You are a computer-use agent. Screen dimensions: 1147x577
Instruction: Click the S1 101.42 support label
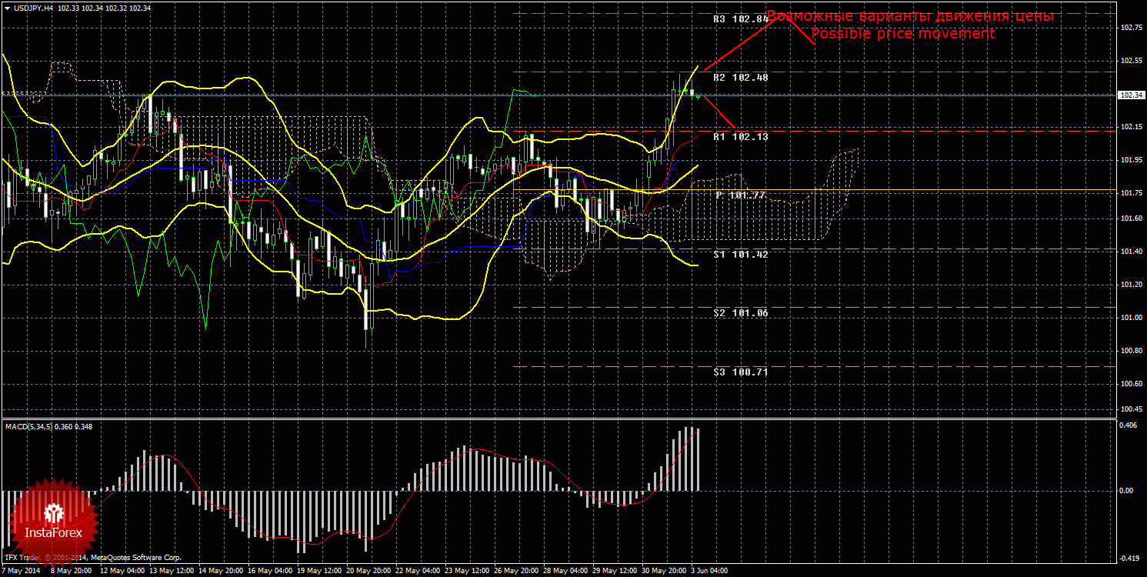740,254
